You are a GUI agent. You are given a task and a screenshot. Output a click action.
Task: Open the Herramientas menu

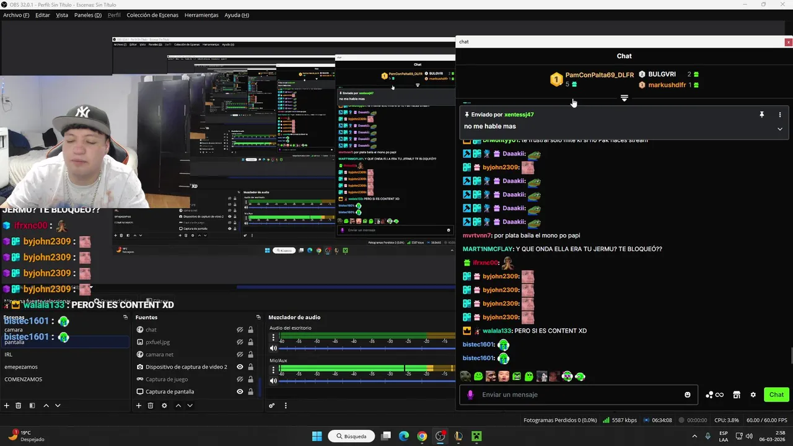point(201,15)
